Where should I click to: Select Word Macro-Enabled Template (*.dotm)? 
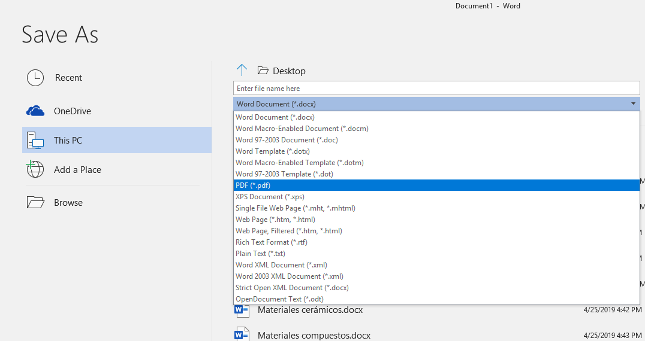tap(436, 163)
